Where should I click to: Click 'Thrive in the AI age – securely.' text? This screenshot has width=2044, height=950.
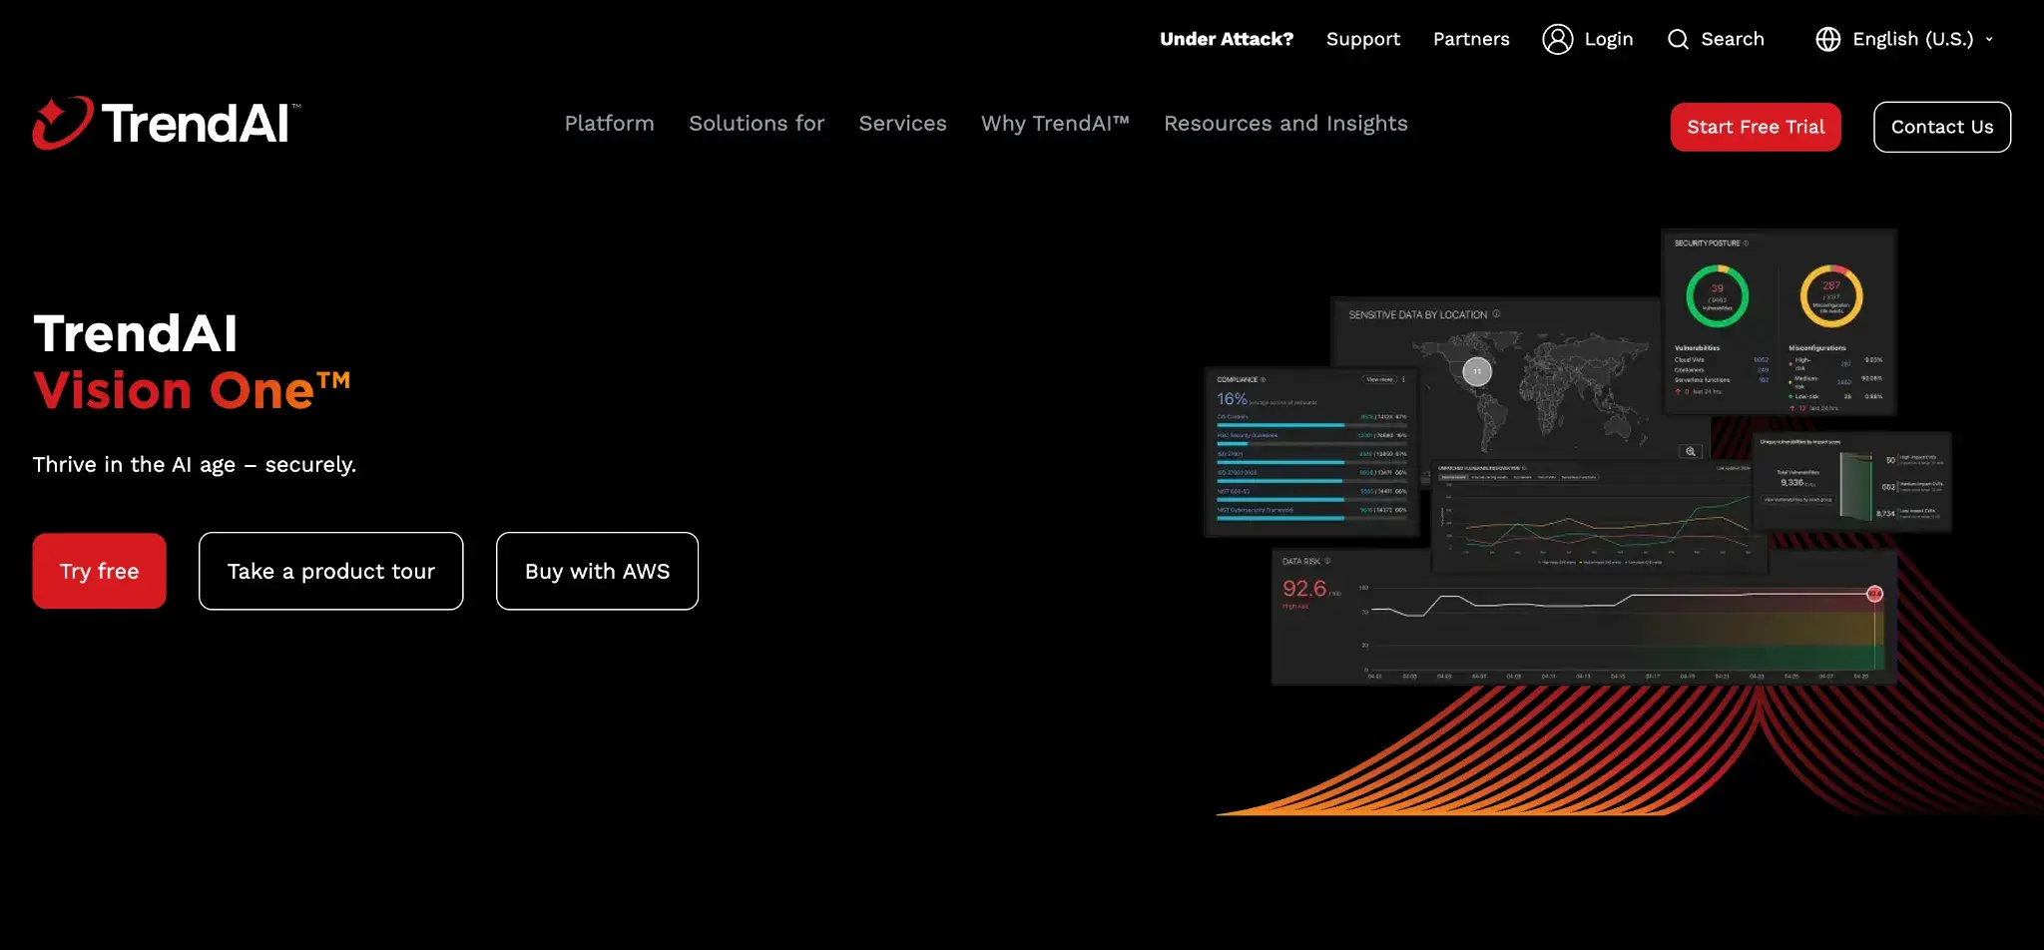pos(195,464)
